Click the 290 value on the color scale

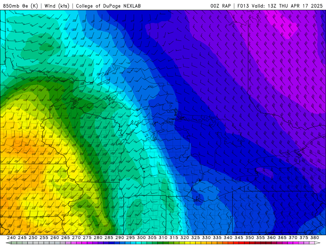point(119,238)
